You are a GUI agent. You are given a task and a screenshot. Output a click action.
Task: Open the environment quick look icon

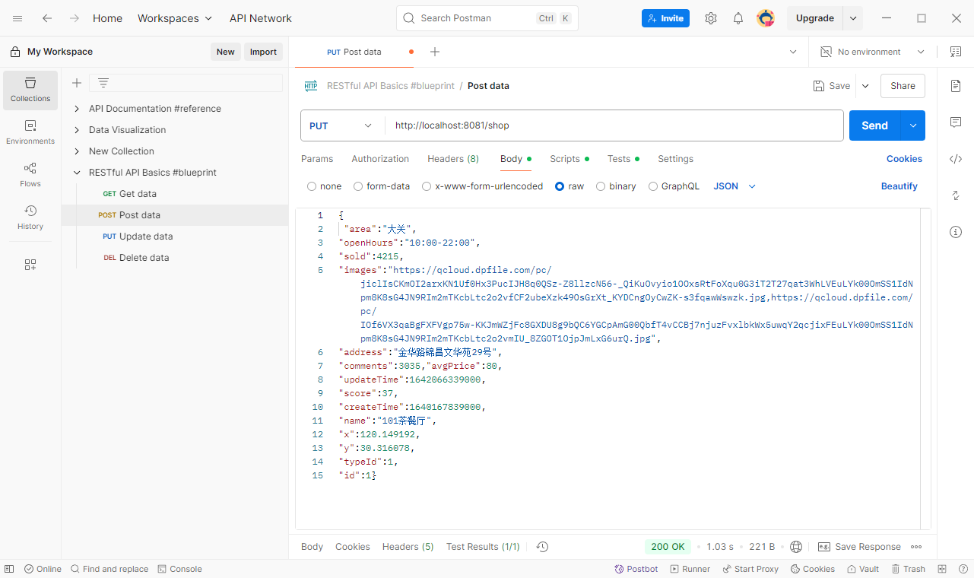[955, 52]
